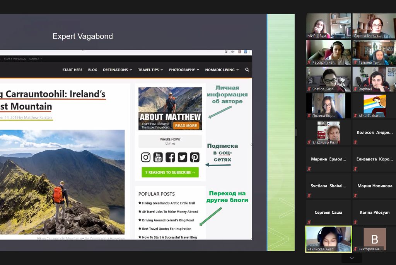Screen dimensions: 396x265
Task: Open the 40 Travel Jobs To Make Money Abroad post
Action: (x=170, y=212)
